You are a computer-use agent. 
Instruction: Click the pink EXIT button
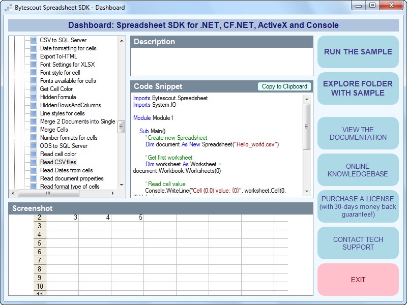pos(358,280)
